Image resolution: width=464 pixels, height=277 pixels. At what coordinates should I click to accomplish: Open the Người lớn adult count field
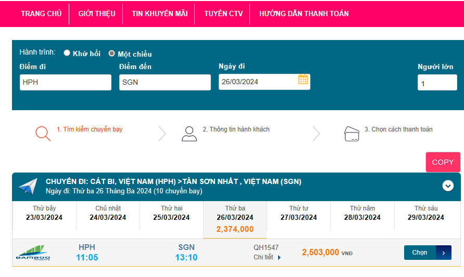[437, 83]
